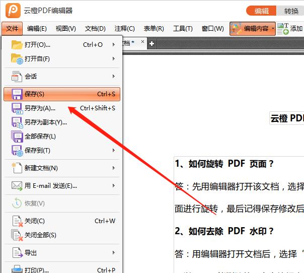Click the folder icon beside 打开(O)
Viewport: 304px width, 273px height.
pos(17,45)
